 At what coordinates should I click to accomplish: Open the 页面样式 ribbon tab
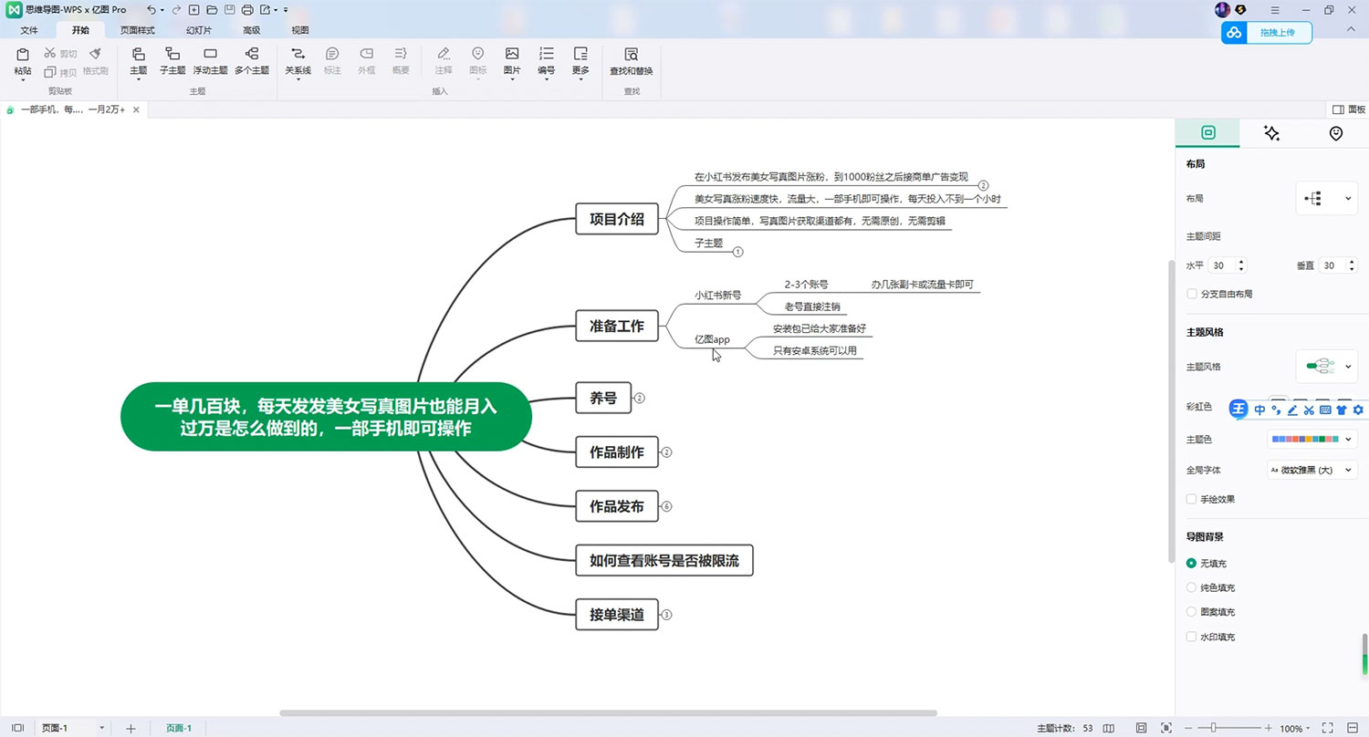point(138,30)
